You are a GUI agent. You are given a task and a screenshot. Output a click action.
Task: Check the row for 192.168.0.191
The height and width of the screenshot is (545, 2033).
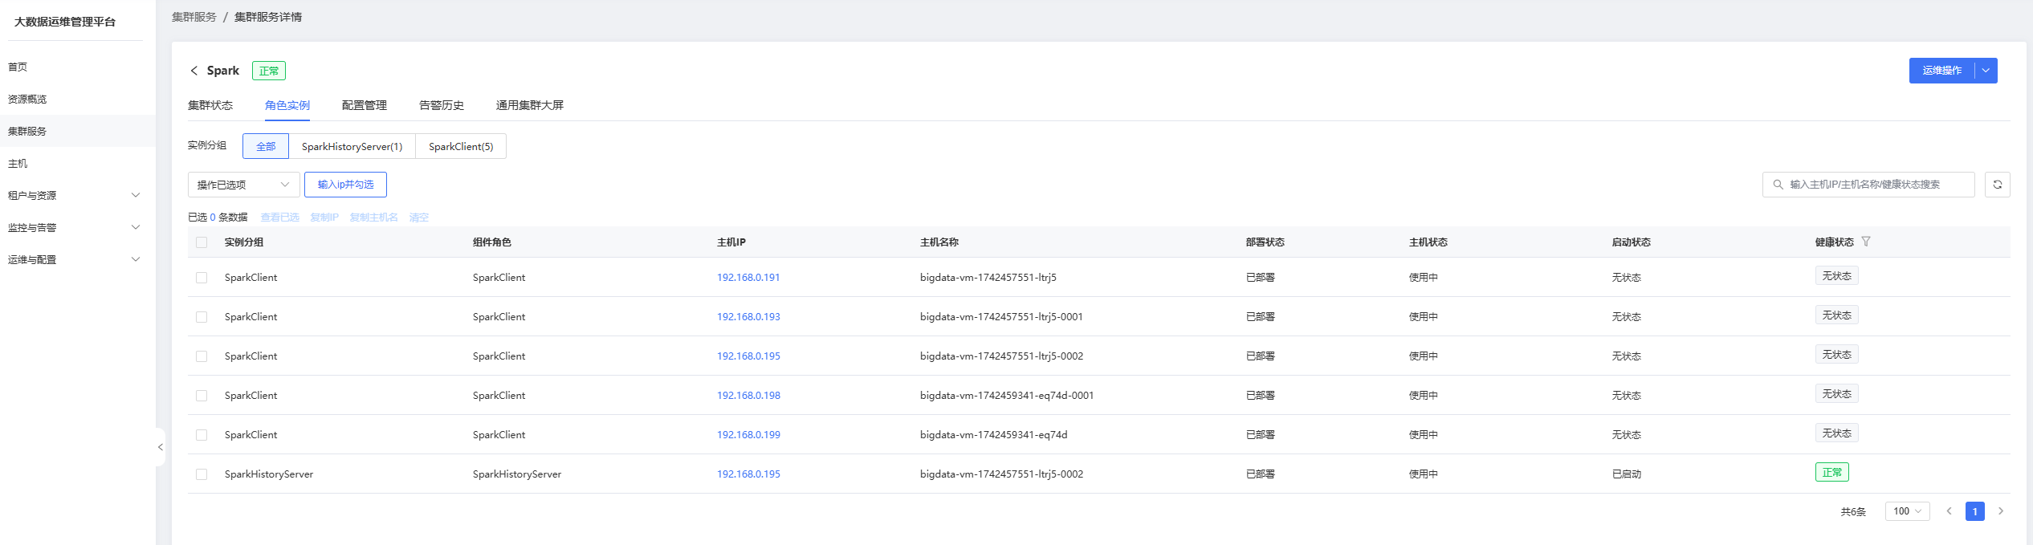pos(202,278)
